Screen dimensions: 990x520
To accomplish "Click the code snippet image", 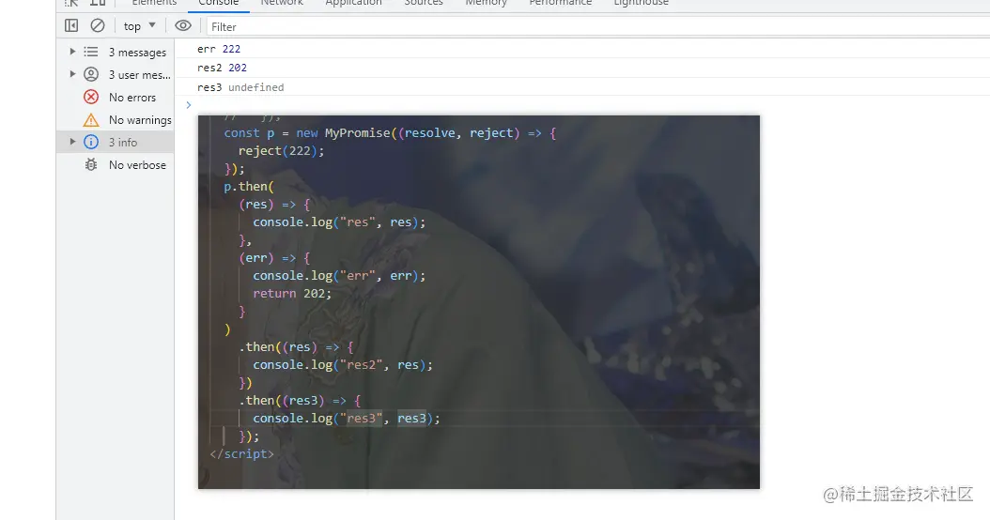I will 479,301.
